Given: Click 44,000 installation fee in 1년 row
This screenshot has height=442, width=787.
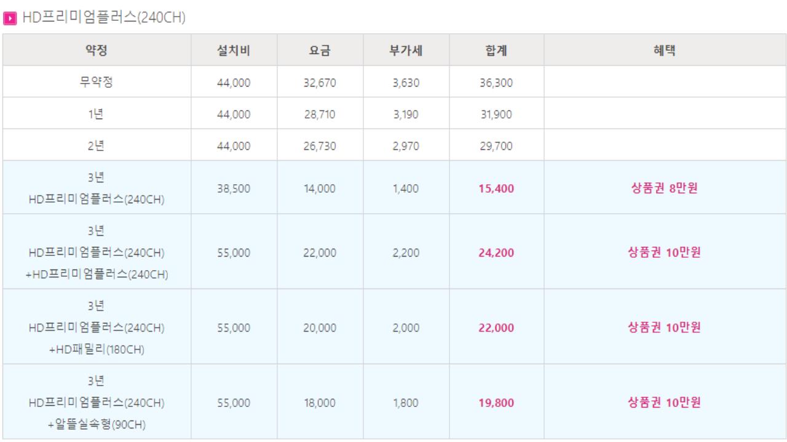Looking at the screenshot, I should (233, 114).
